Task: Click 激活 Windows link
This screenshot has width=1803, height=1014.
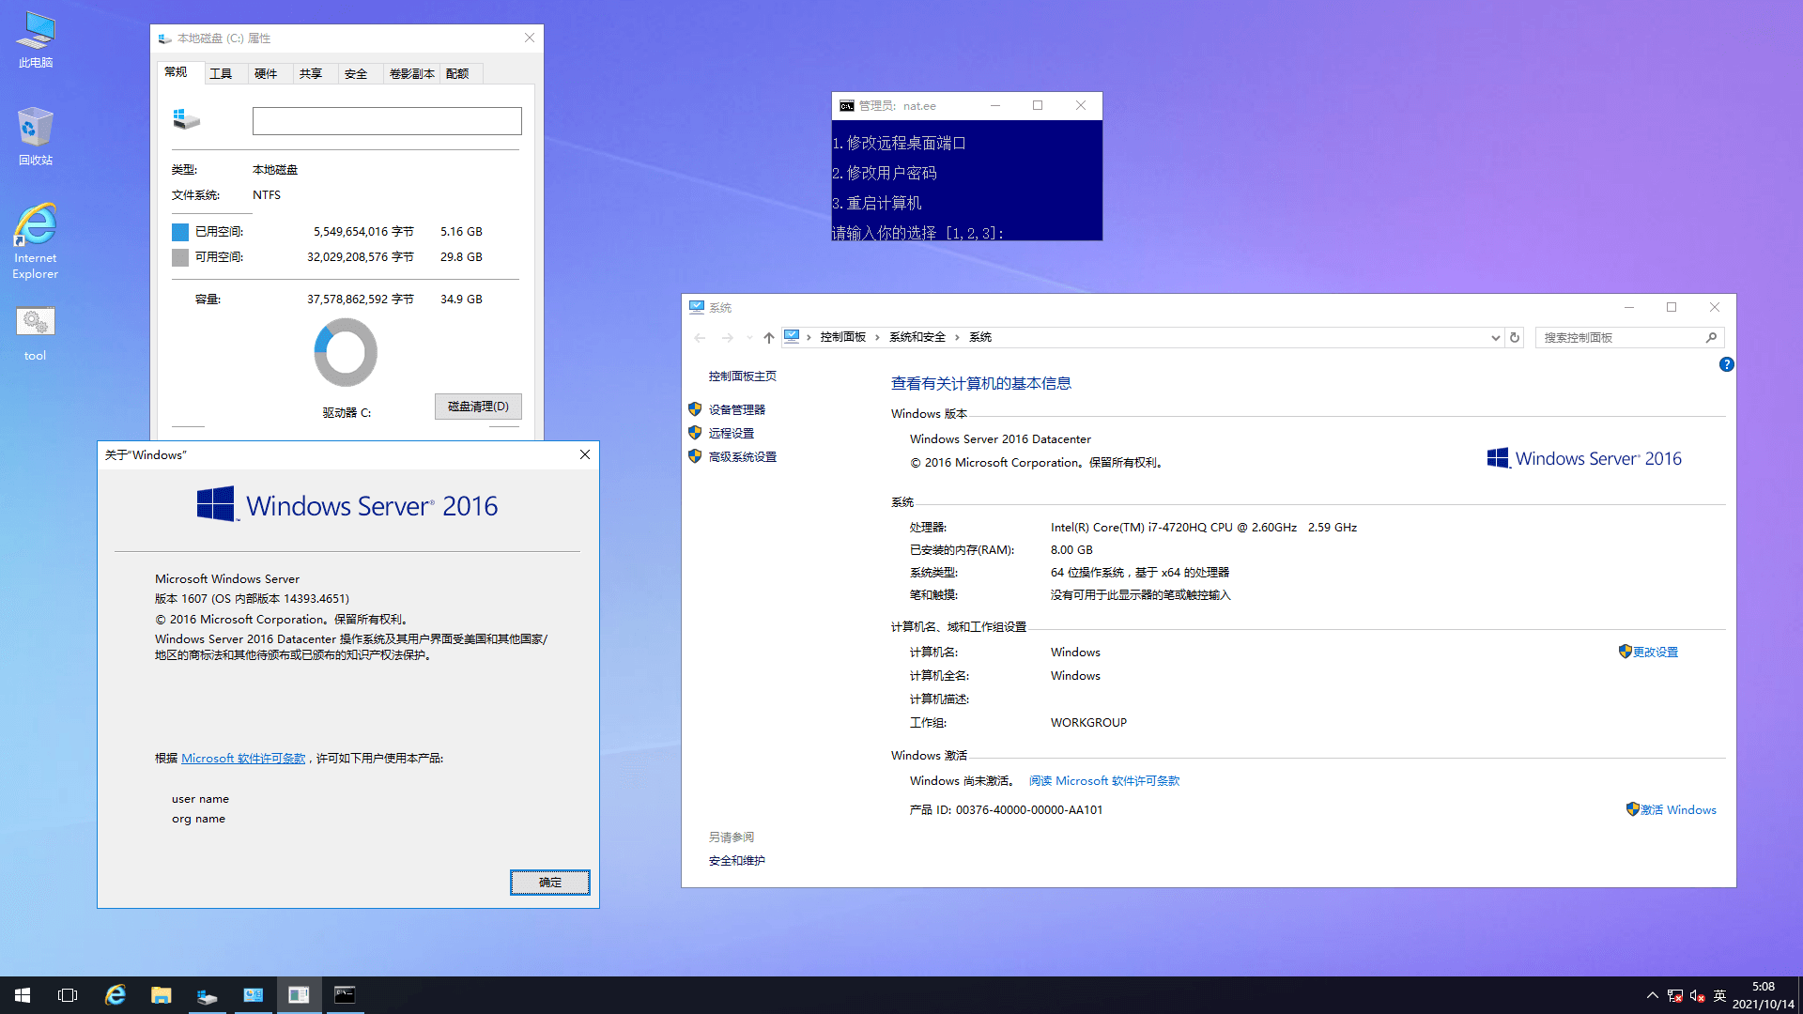Action: click(x=1678, y=809)
